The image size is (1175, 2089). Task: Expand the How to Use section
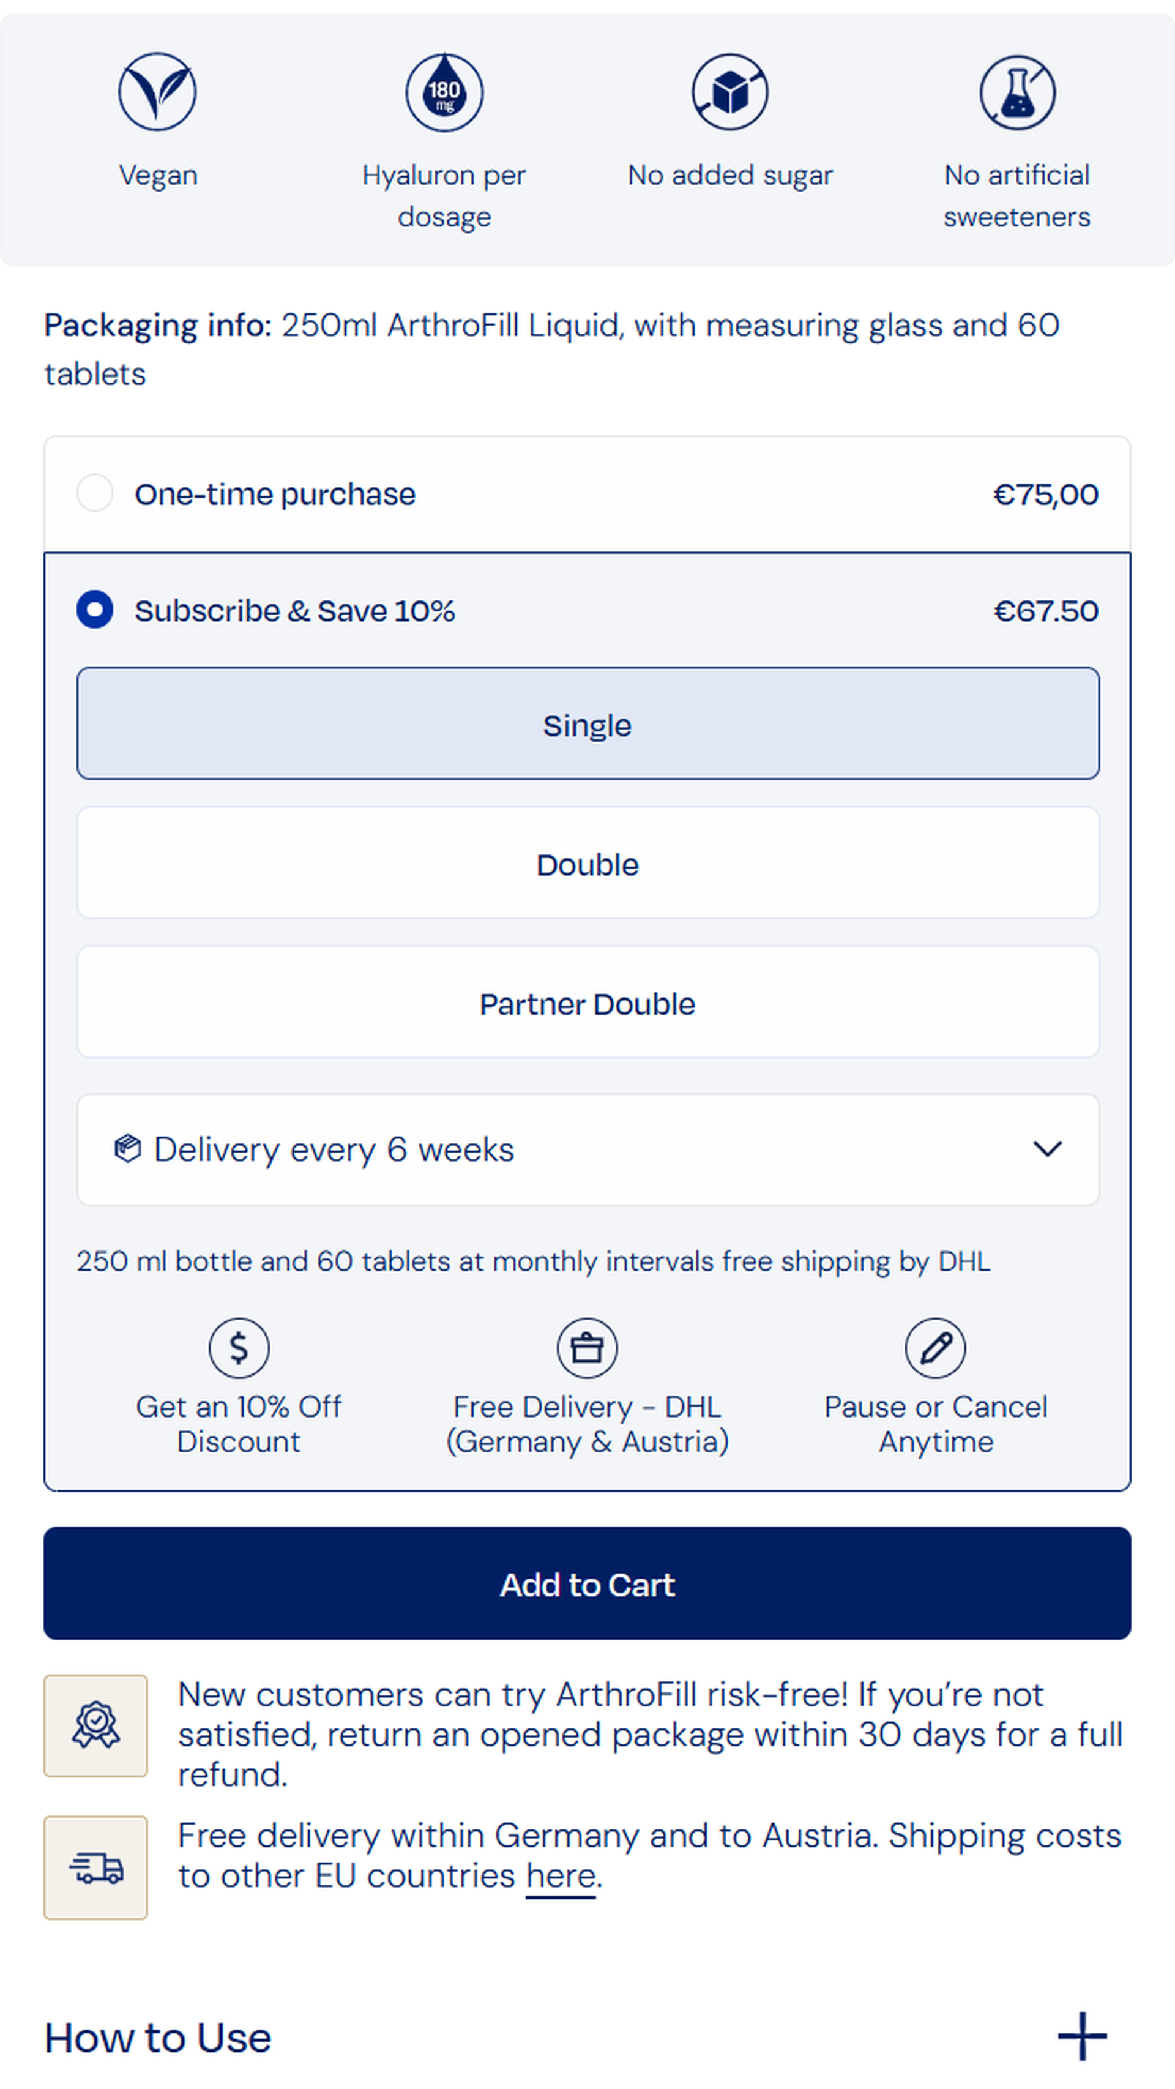[1083, 2036]
